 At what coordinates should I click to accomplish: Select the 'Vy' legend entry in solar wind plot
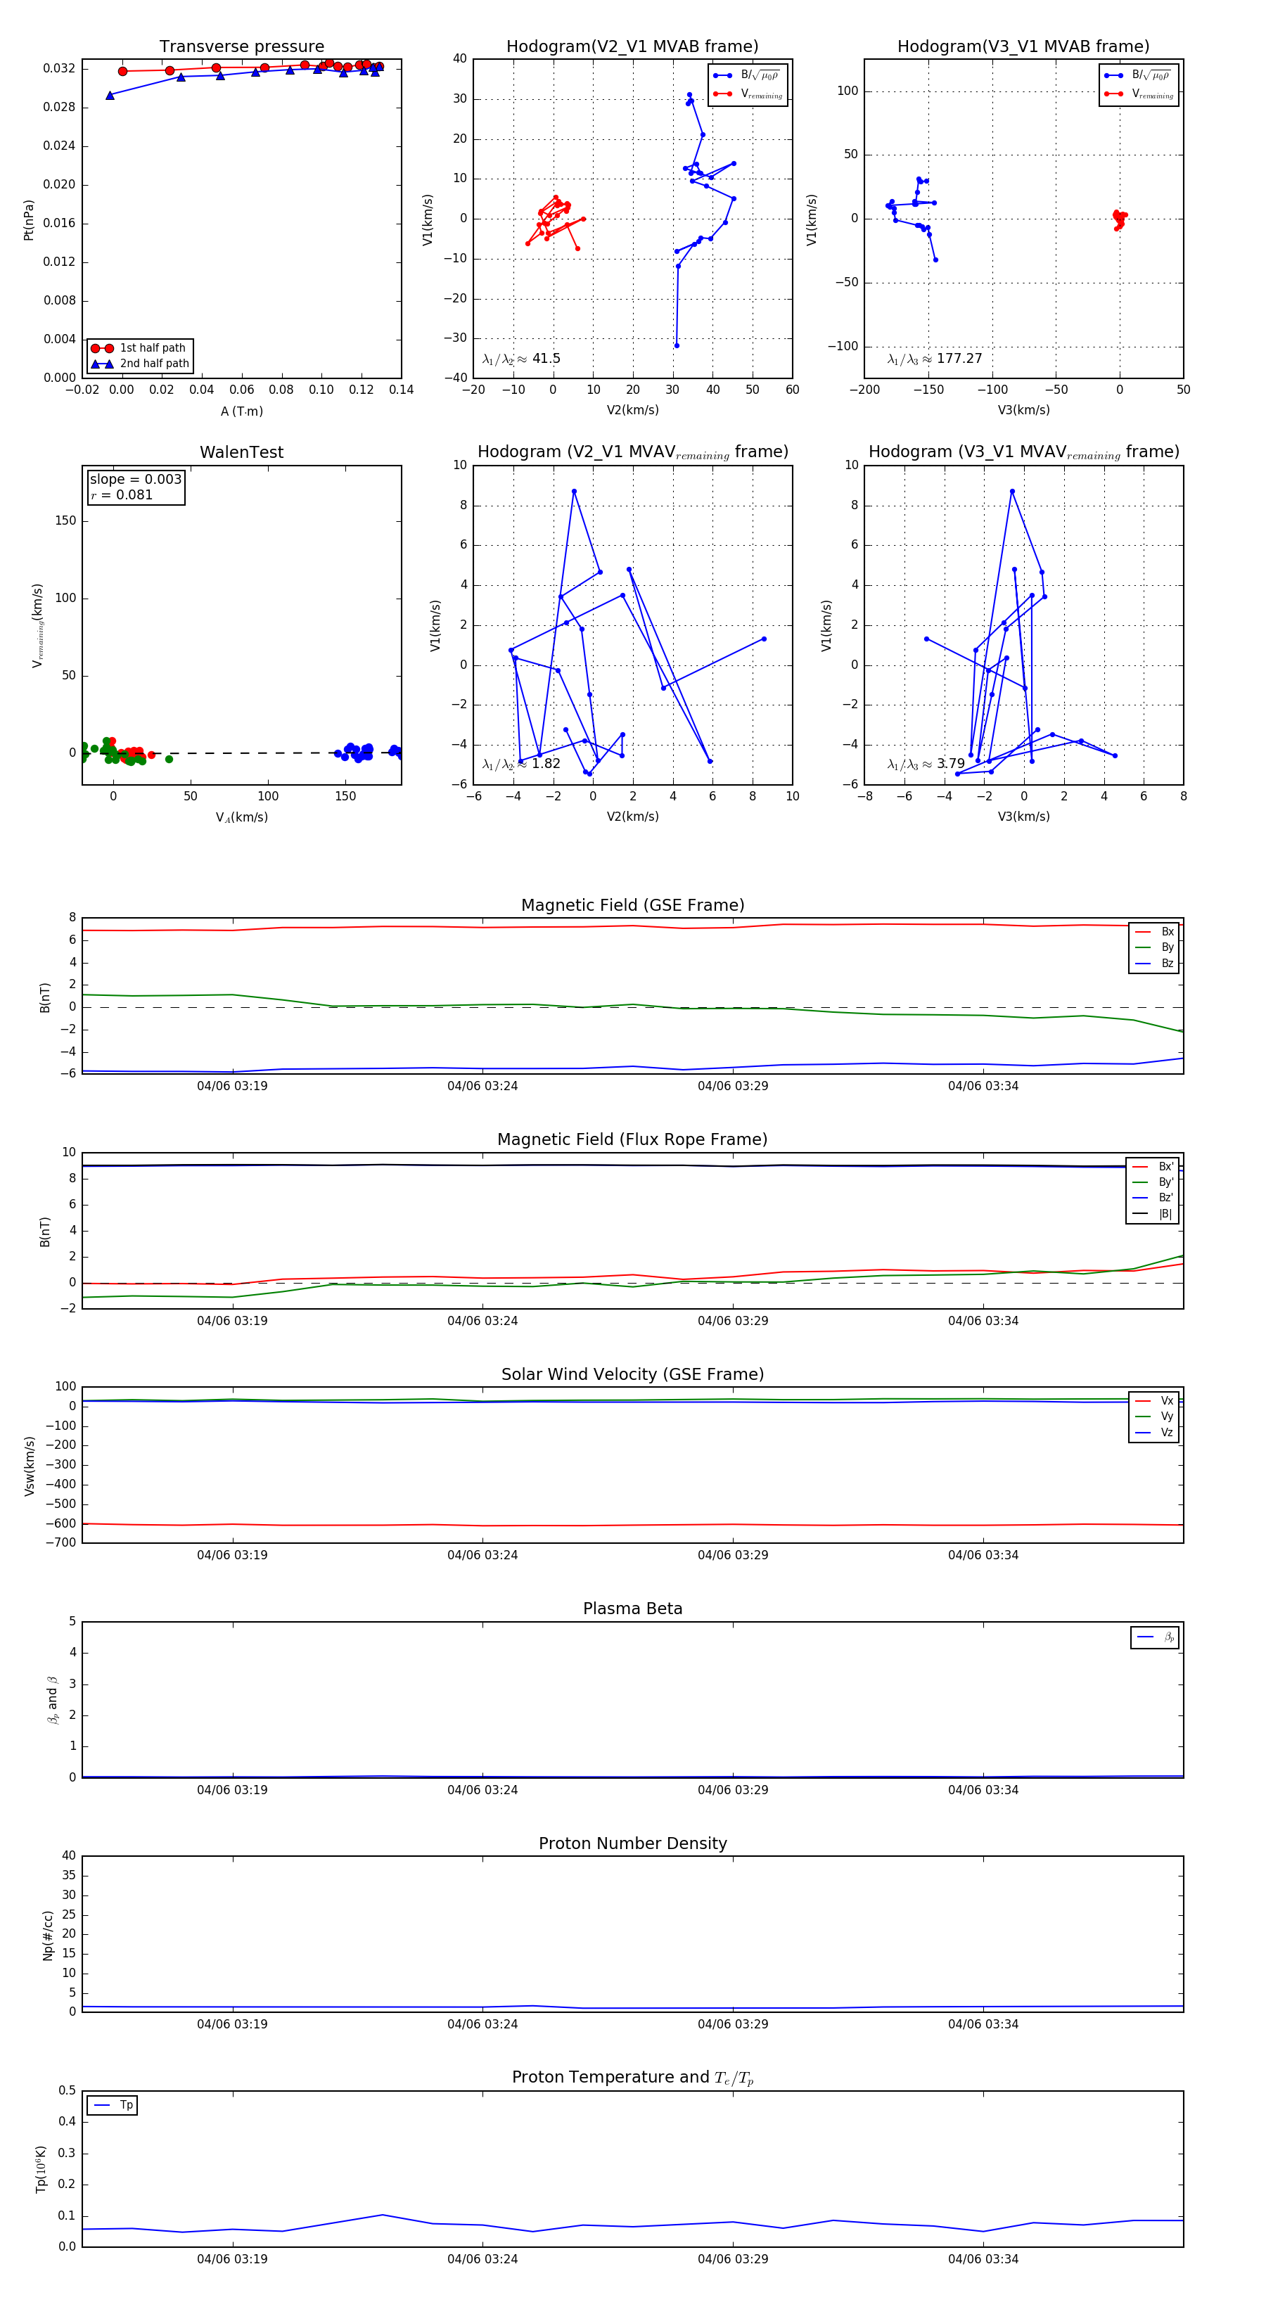(1154, 1417)
